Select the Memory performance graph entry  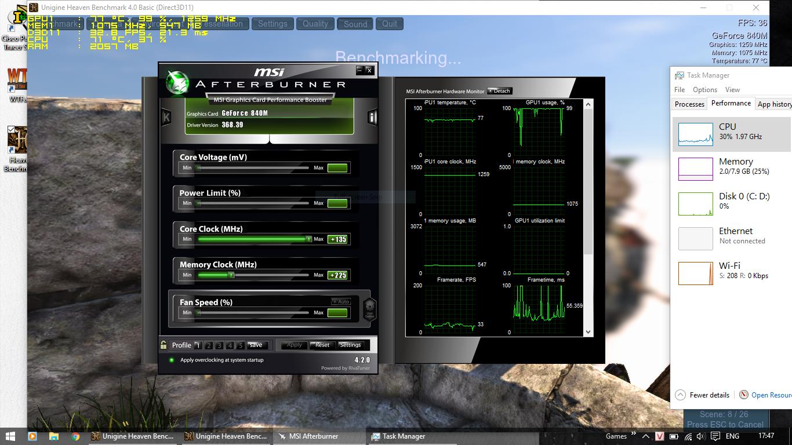click(x=732, y=169)
